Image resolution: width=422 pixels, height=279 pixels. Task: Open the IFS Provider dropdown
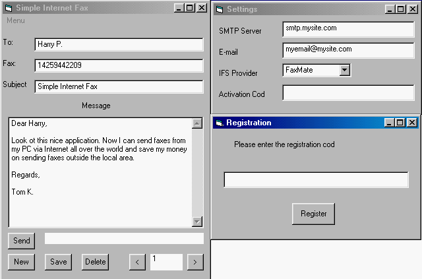click(345, 71)
